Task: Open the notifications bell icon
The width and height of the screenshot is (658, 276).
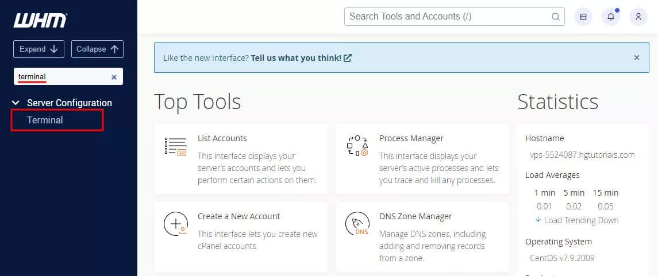Action: 610,17
